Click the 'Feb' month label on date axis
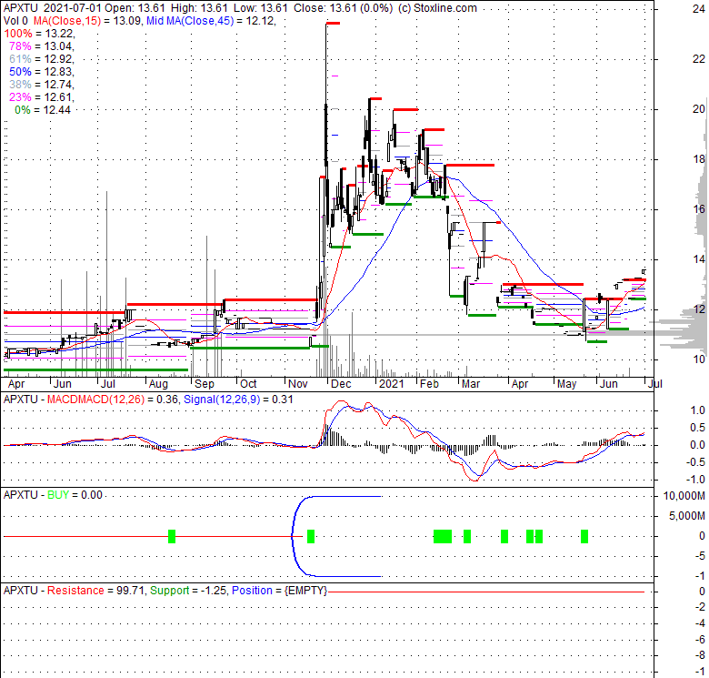 point(429,384)
